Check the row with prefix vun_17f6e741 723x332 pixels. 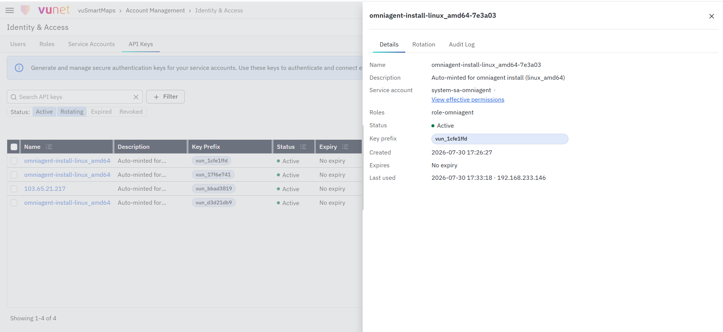coord(14,175)
